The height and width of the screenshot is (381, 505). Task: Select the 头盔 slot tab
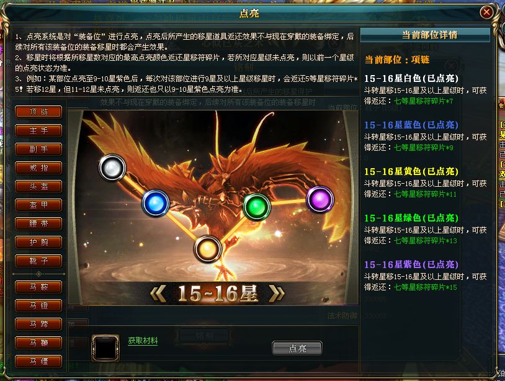(x=38, y=186)
